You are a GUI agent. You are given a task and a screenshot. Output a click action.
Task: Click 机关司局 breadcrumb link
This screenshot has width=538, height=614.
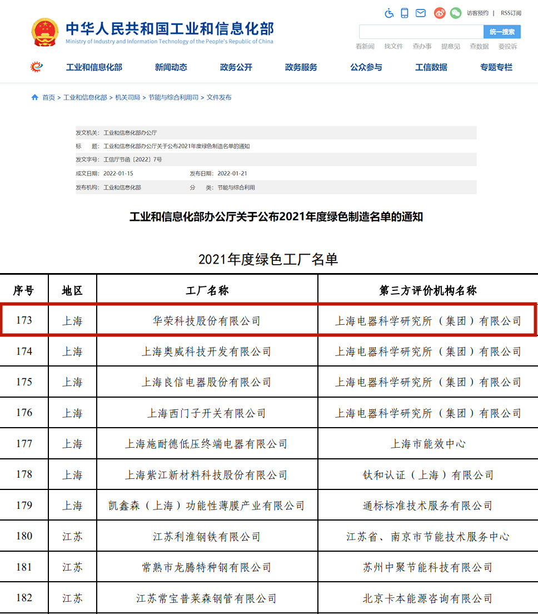pyautogui.click(x=128, y=97)
